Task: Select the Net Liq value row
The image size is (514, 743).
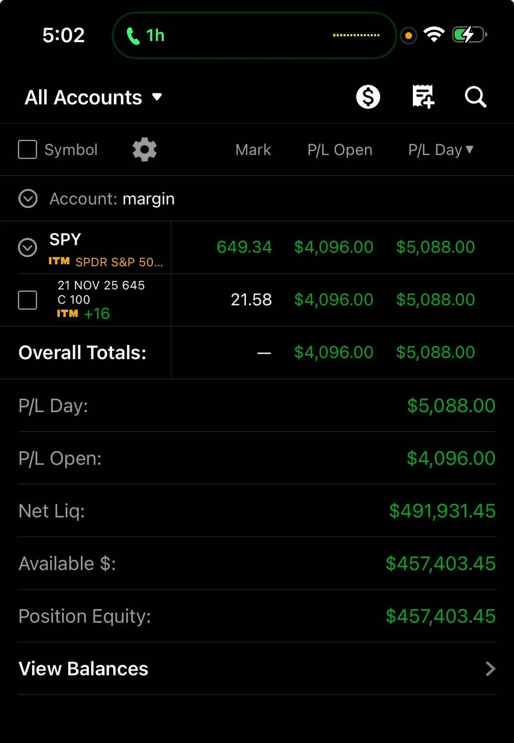Action: coord(257,511)
